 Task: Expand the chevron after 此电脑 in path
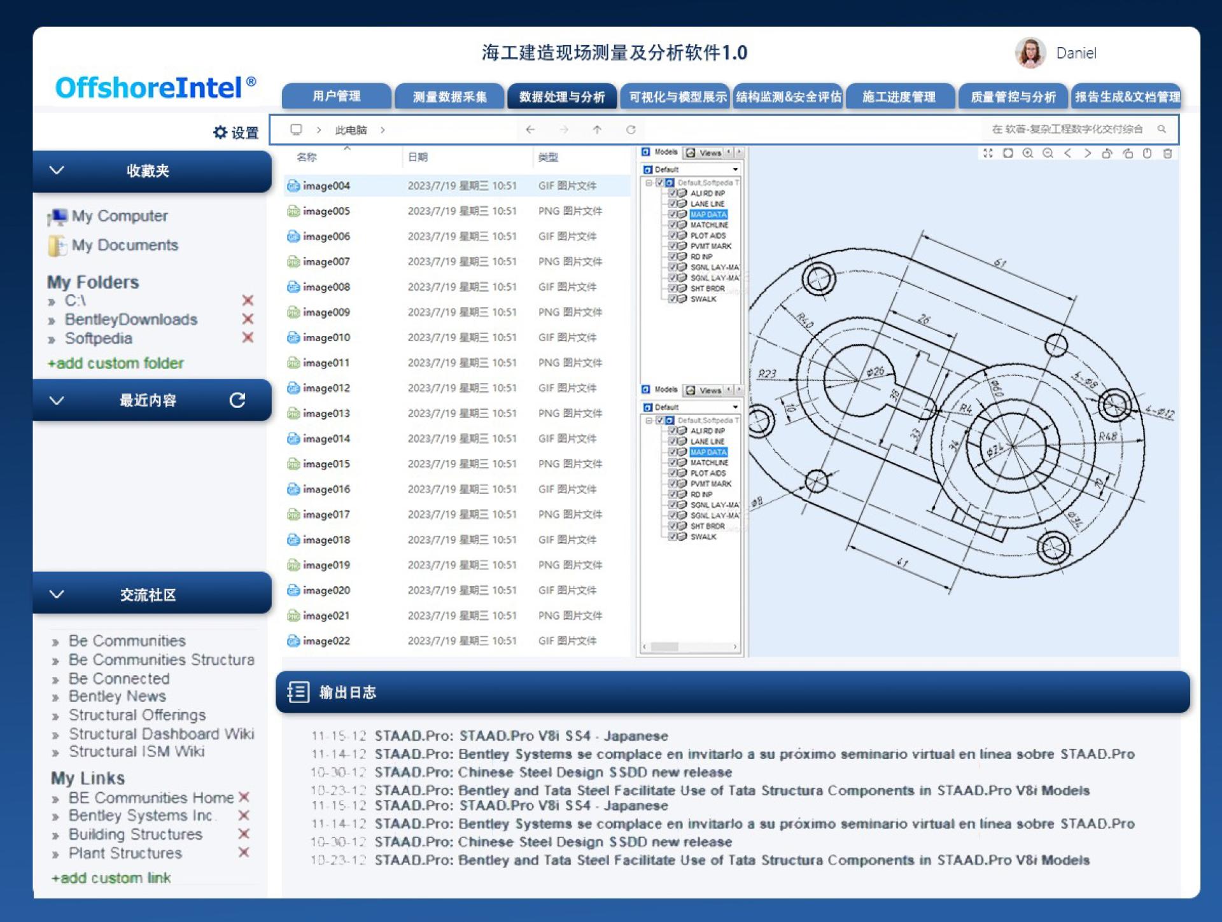(x=383, y=130)
